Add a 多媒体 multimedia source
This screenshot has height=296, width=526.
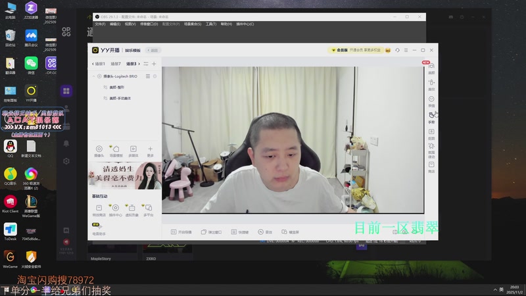[x=133, y=151]
